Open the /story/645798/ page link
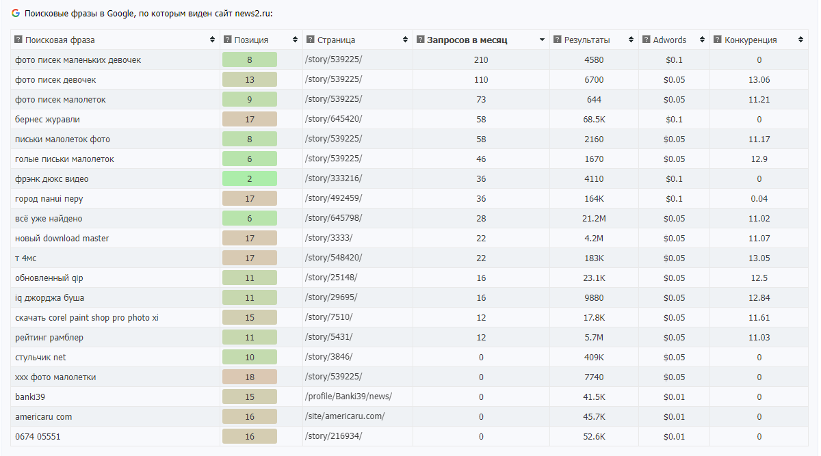 (x=333, y=218)
